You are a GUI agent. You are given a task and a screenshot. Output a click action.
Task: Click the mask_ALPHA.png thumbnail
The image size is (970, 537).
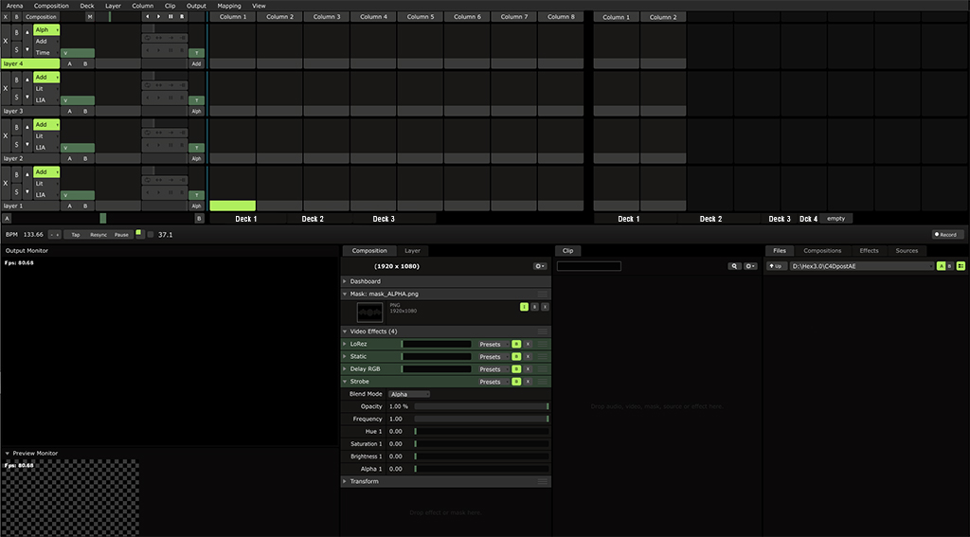pyautogui.click(x=370, y=313)
